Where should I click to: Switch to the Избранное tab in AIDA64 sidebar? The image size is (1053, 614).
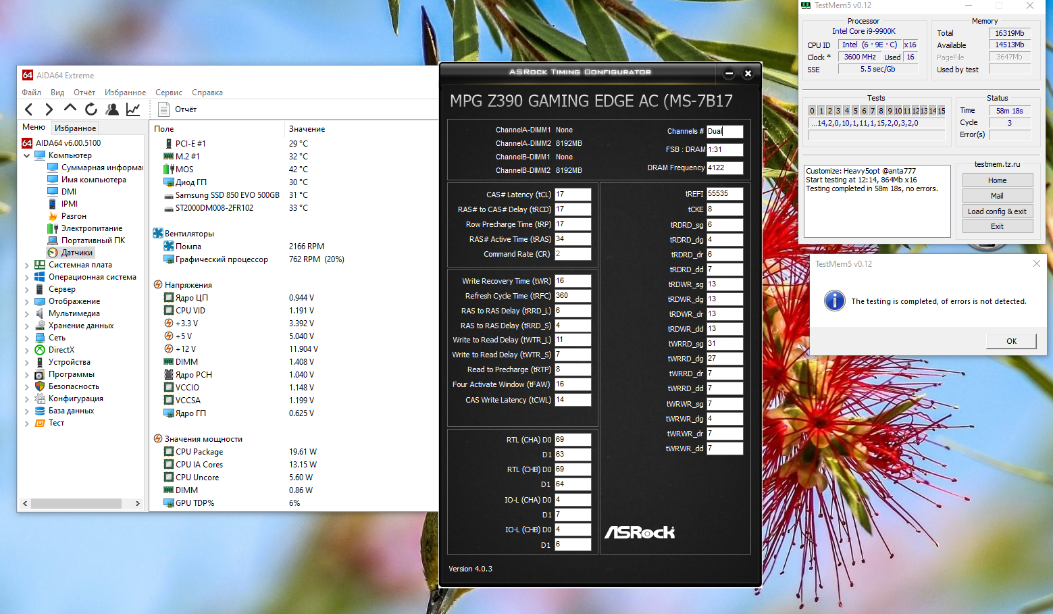[75, 128]
